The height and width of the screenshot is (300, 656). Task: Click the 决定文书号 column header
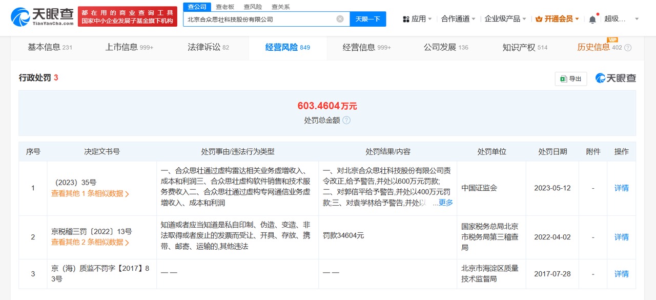point(102,152)
